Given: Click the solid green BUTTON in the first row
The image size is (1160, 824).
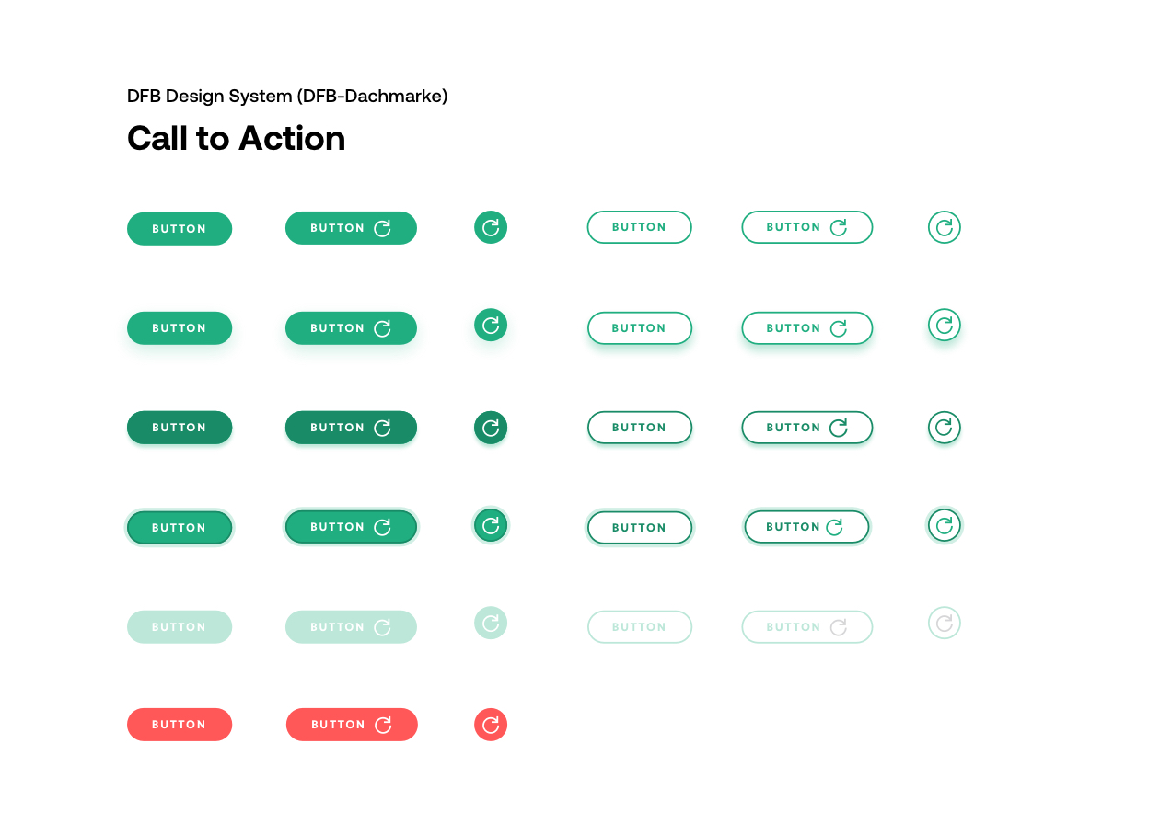Looking at the screenshot, I should (180, 229).
